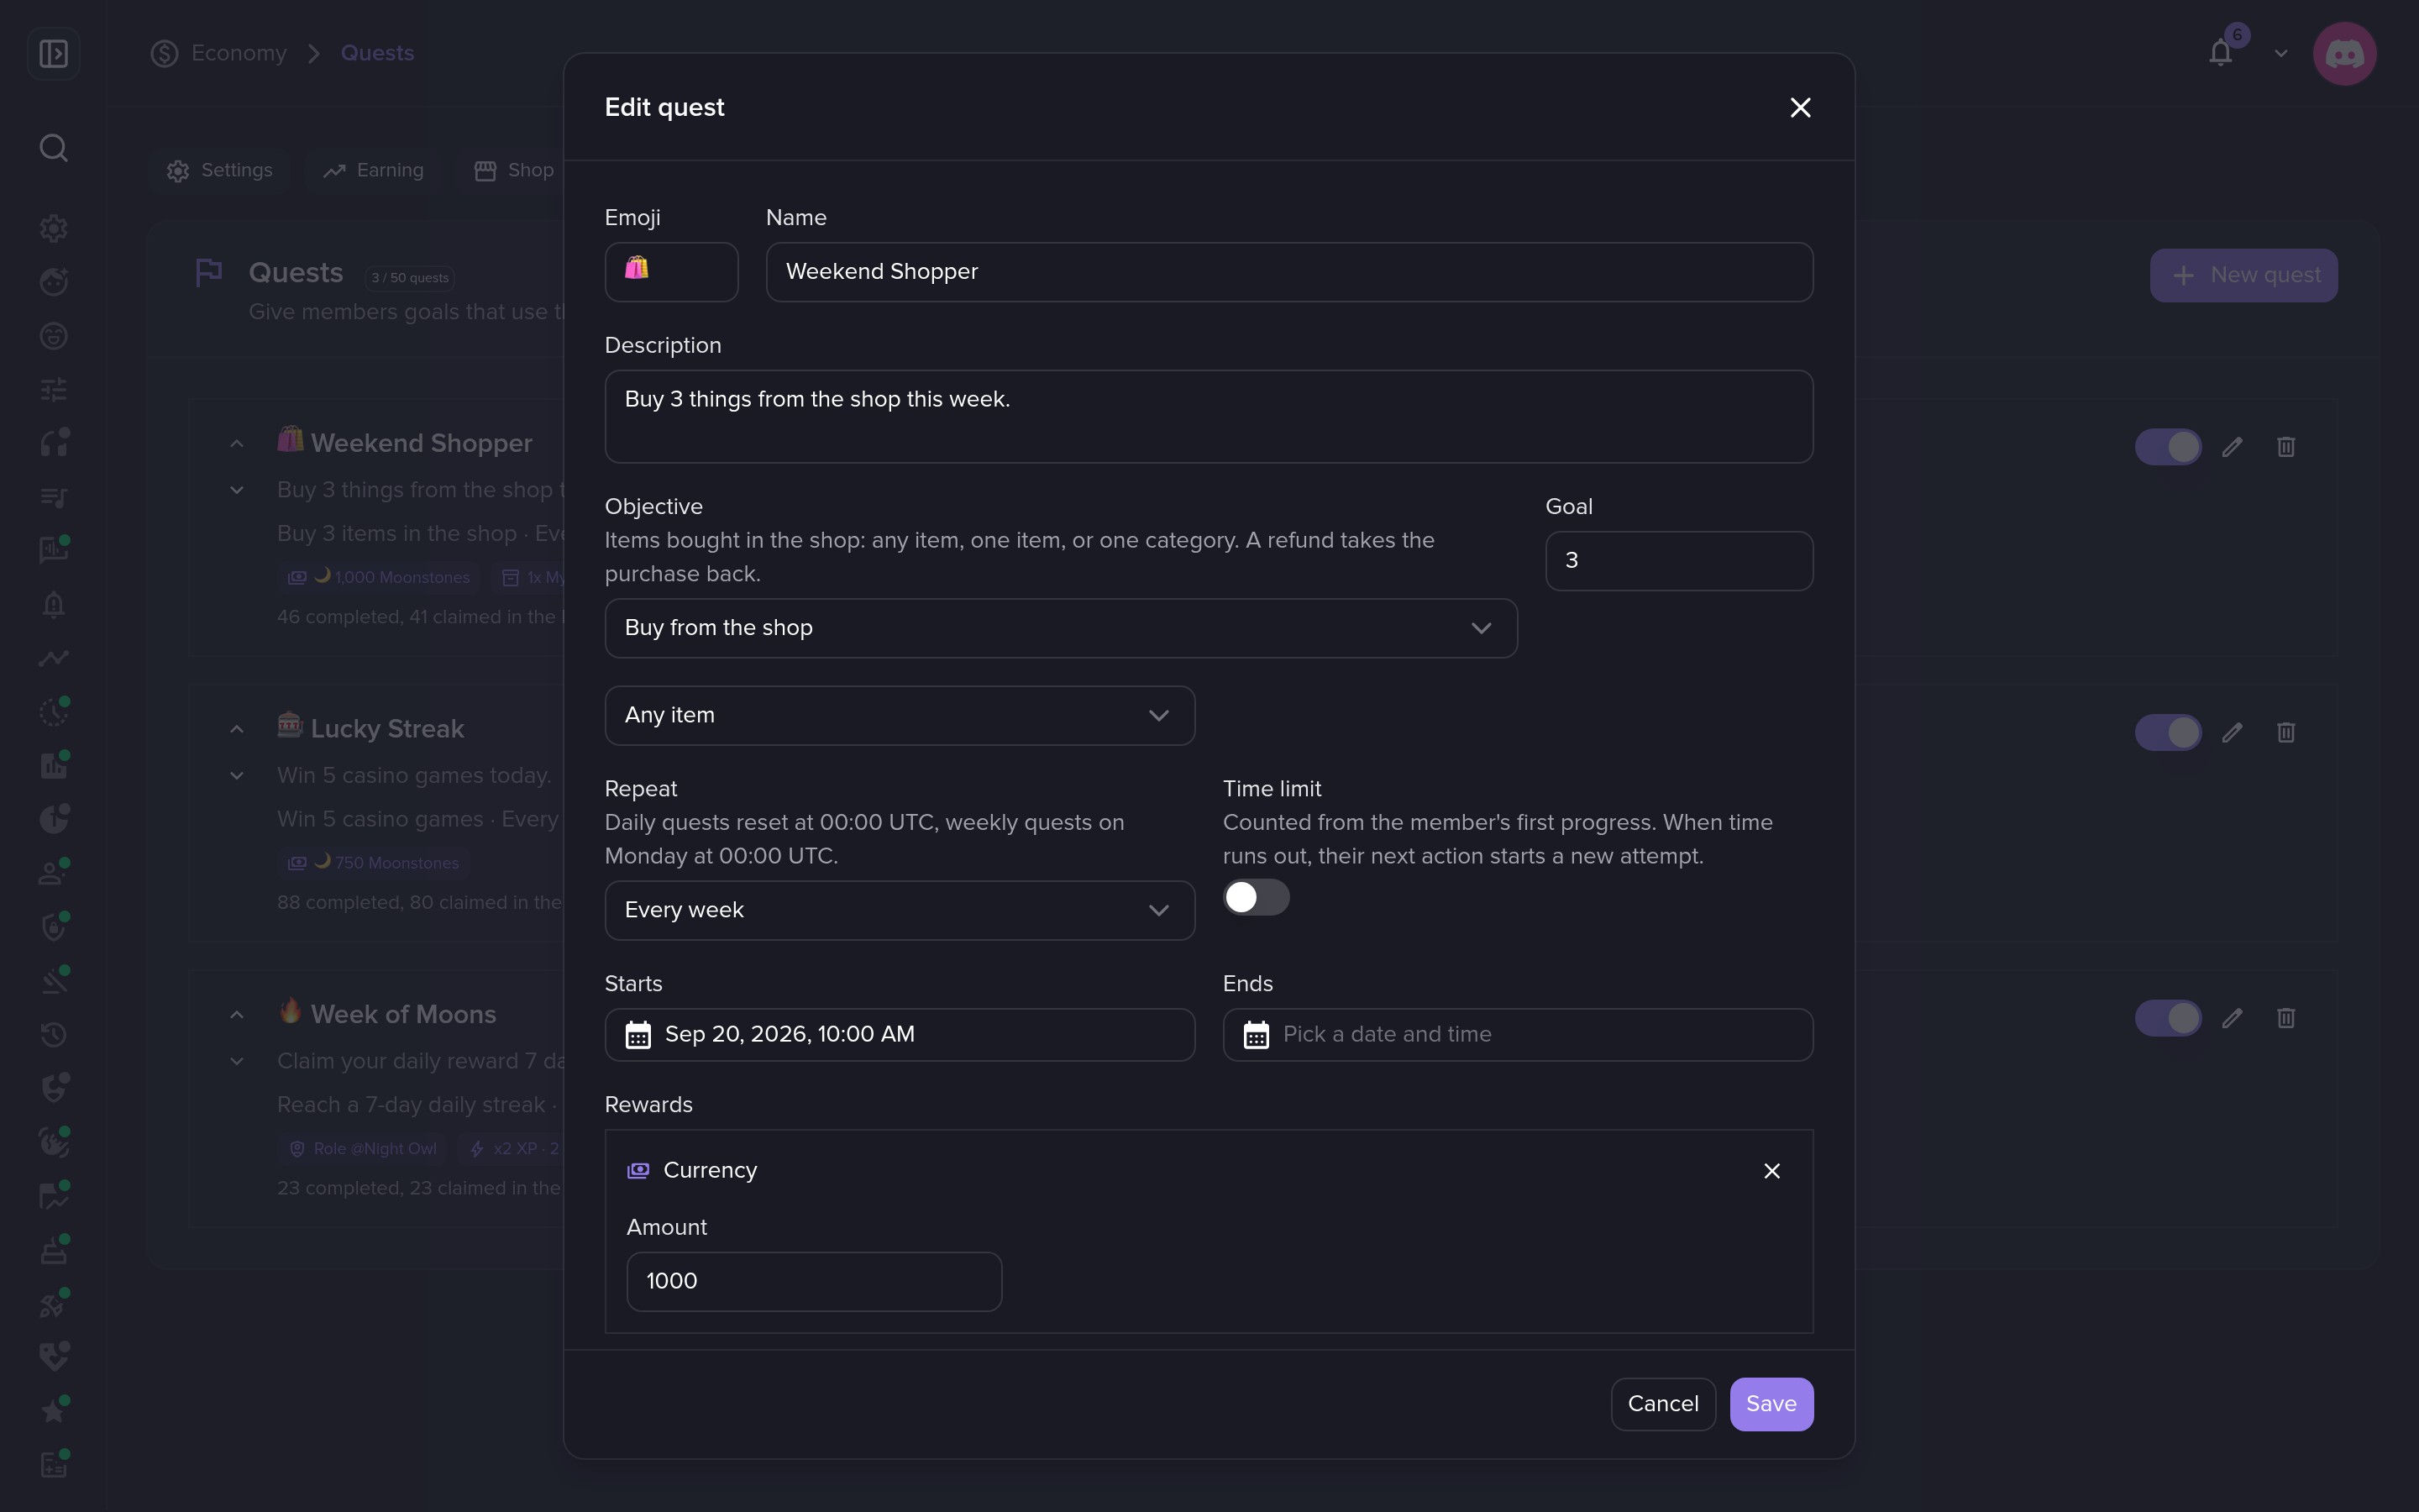Switch to the Settings tab
Viewport: 2419px width, 1512px height.
tap(220, 171)
